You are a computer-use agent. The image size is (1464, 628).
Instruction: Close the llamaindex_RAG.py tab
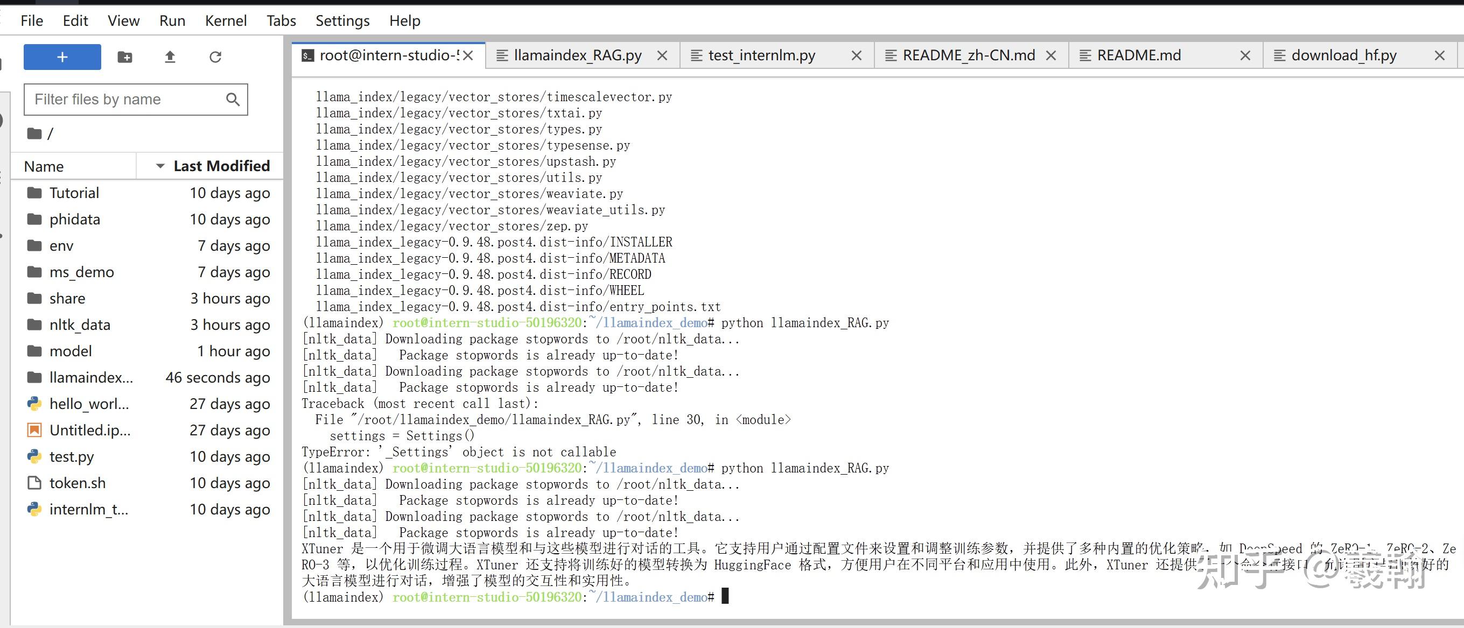coord(662,55)
